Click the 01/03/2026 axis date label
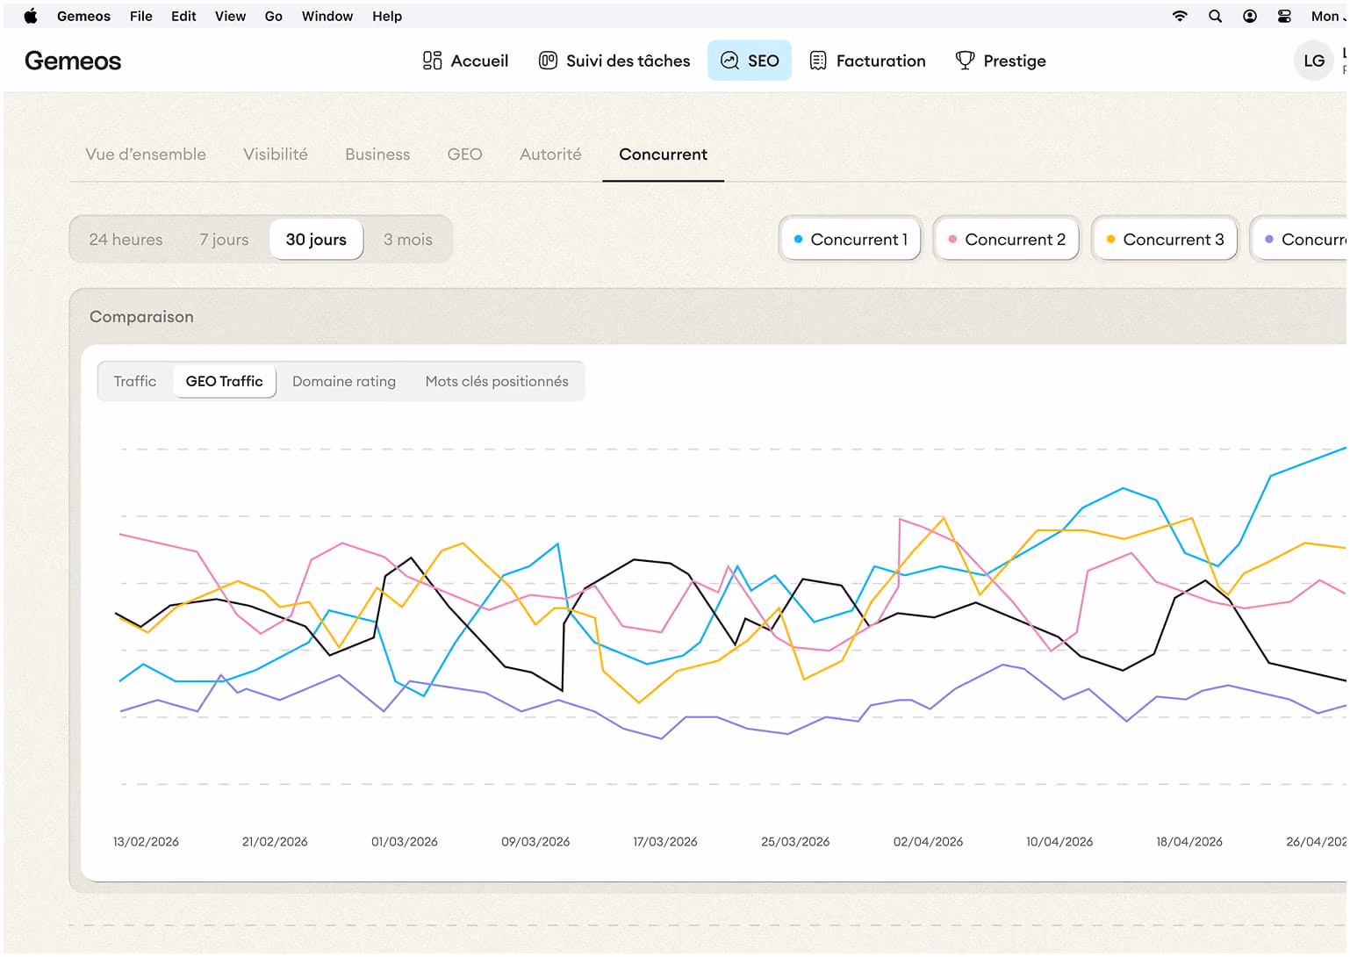Viewport: 1350px width, 957px height. [405, 841]
